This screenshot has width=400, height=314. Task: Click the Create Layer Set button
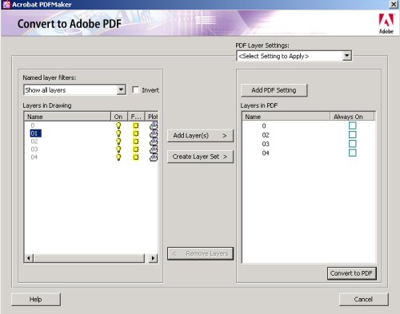200,157
